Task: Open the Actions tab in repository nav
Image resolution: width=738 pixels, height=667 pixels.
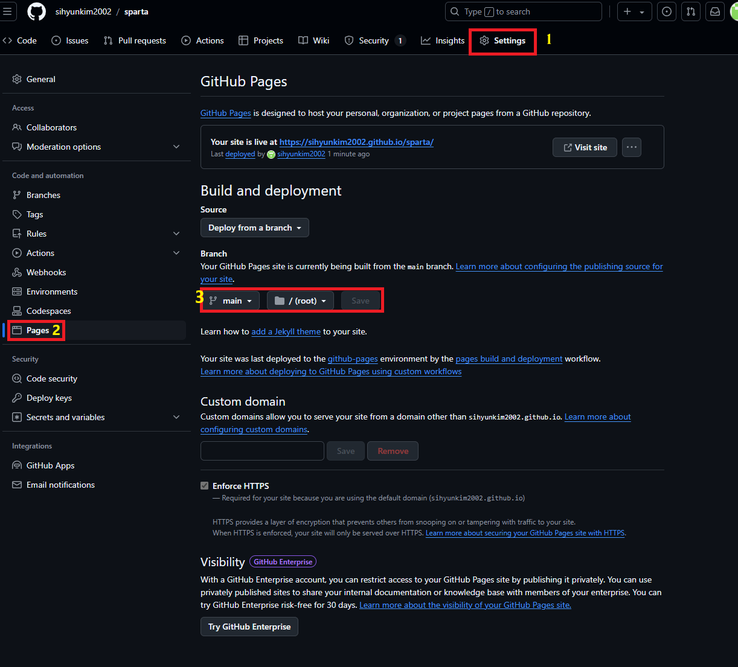Action: tap(203, 40)
